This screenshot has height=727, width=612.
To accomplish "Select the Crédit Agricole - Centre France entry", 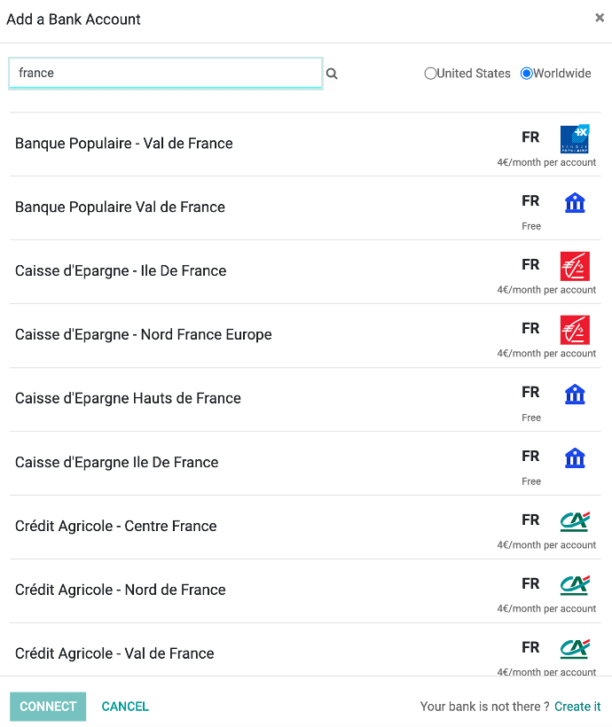I will (x=115, y=526).
